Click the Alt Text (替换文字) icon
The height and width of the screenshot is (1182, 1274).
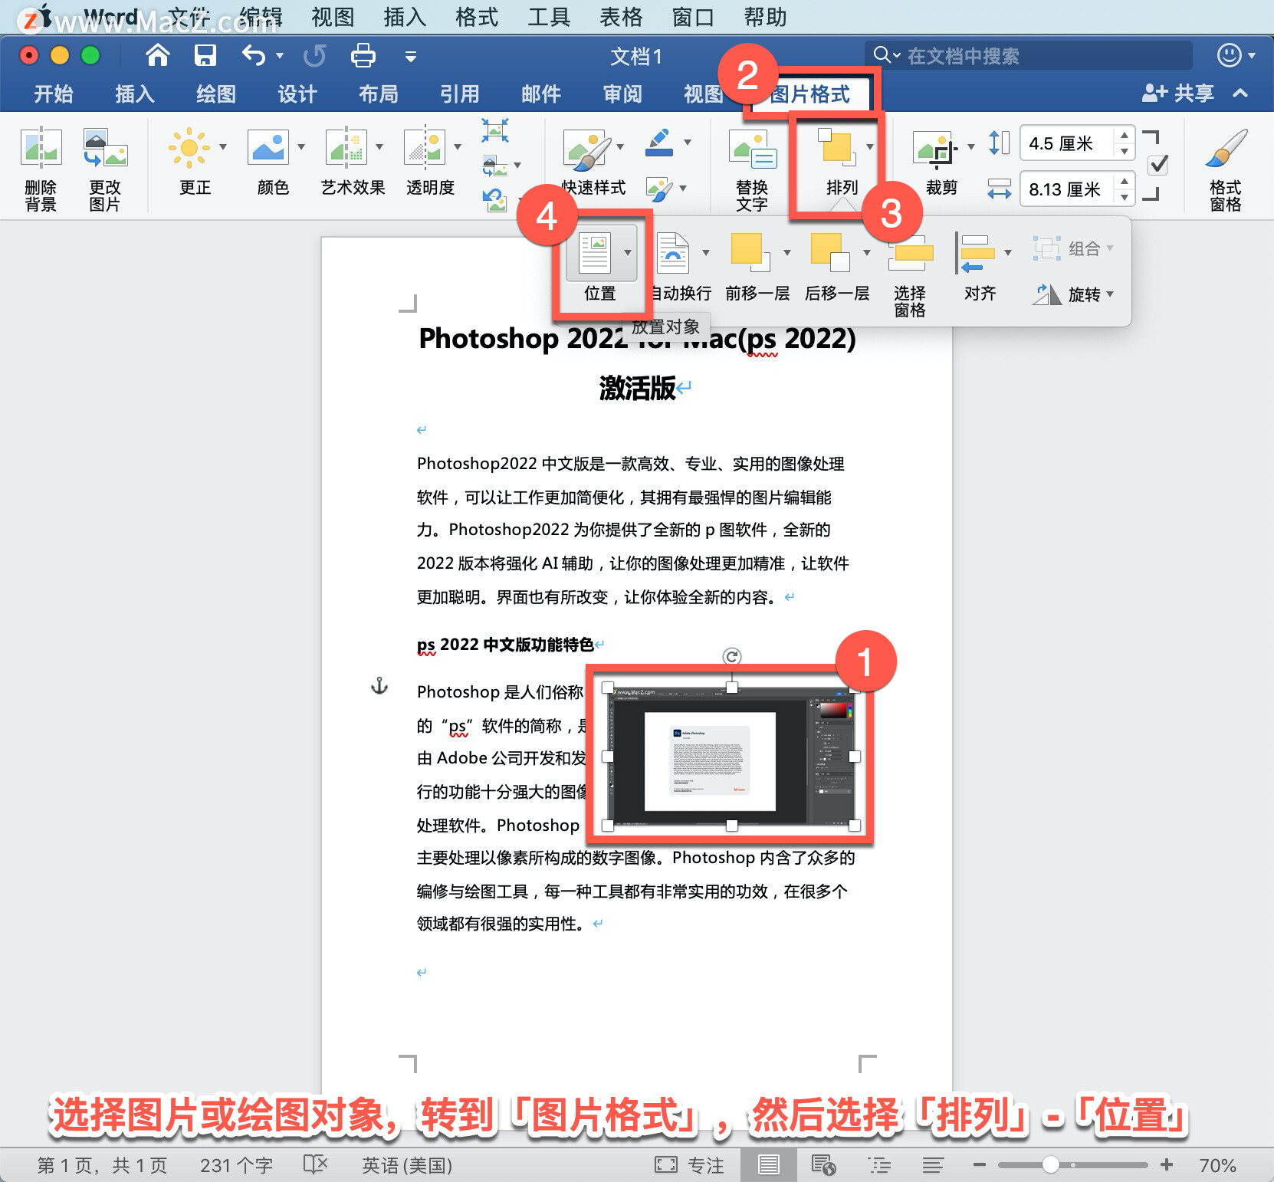(753, 149)
